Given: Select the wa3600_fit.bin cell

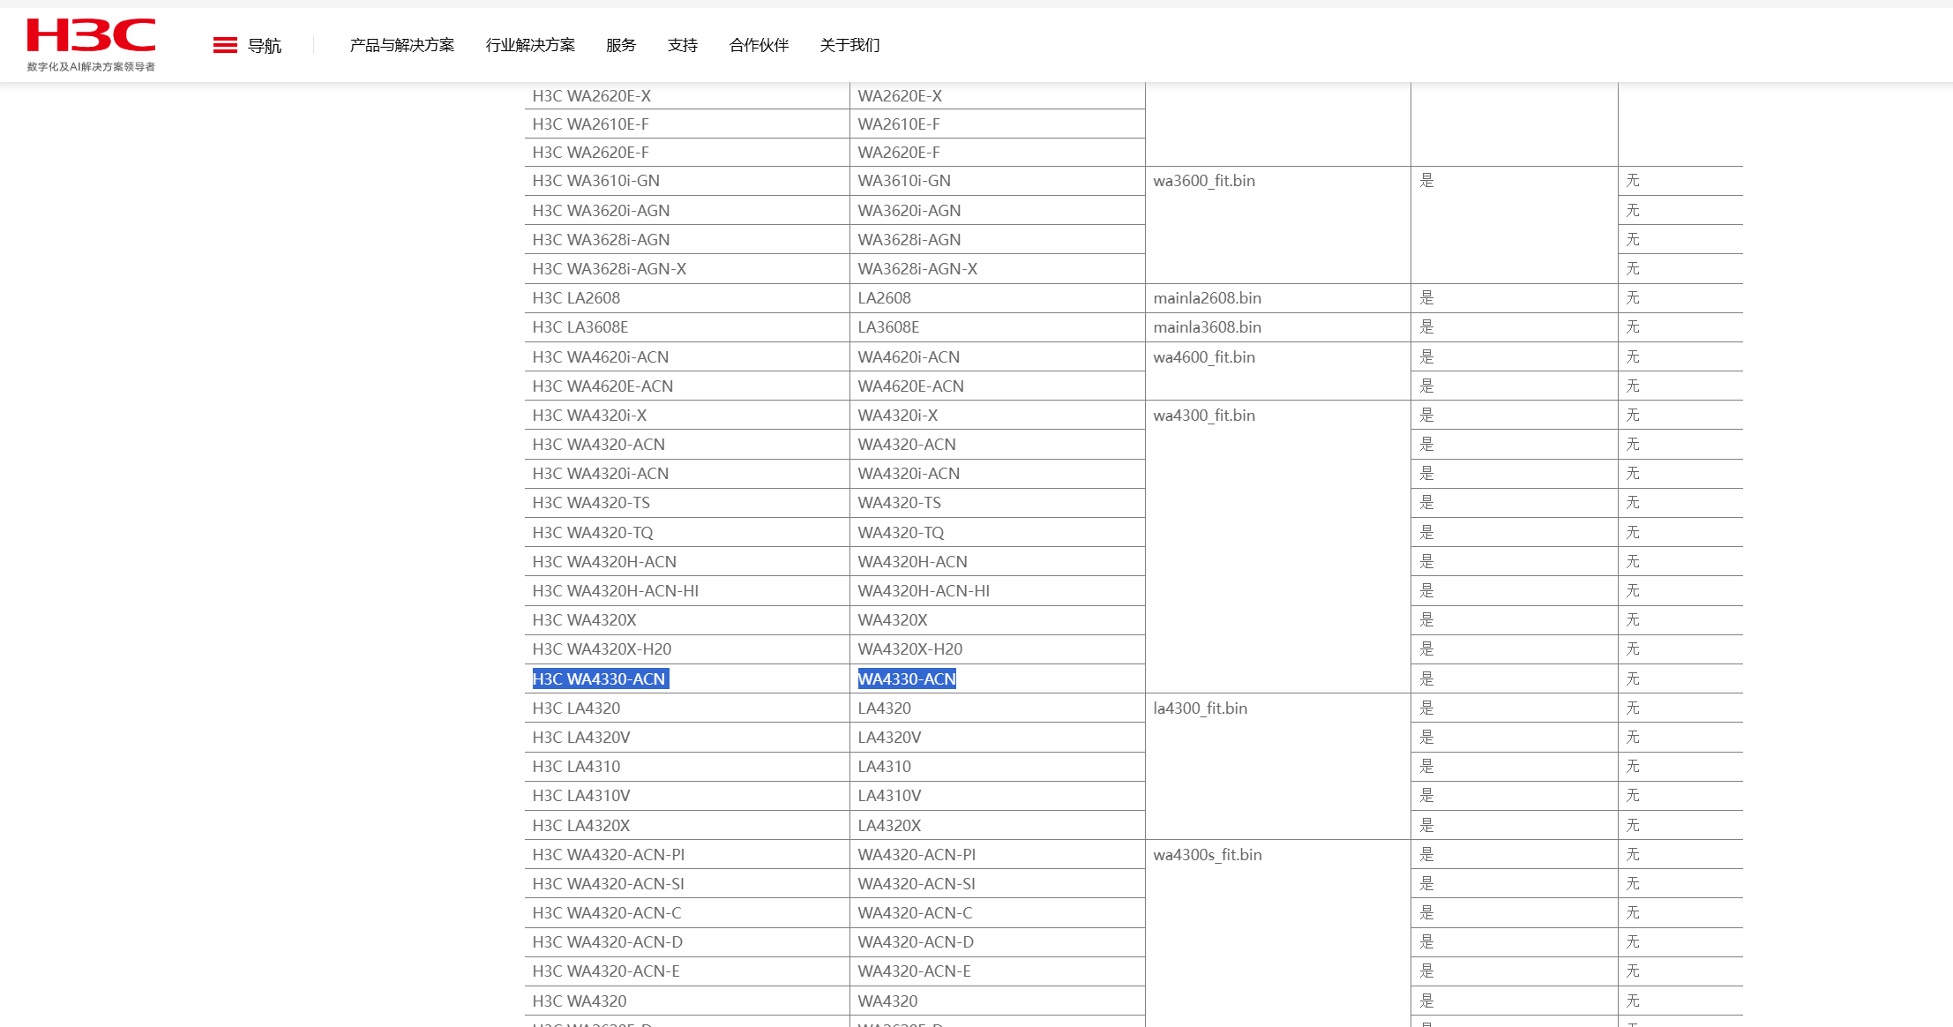Looking at the screenshot, I should (x=1203, y=181).
